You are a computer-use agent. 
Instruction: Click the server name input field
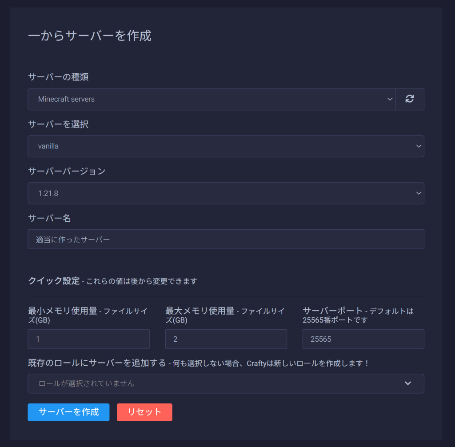[226, 239]
